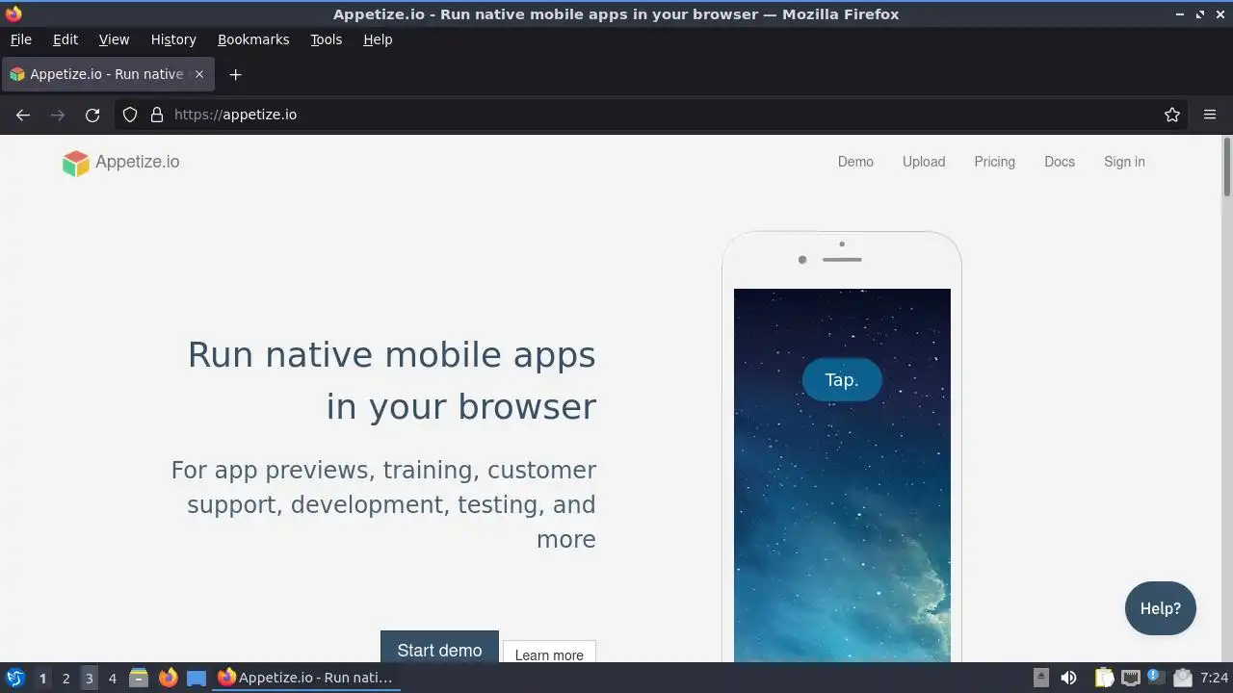Open the Bookmarks menu
Viewport: 1233px width, 693px height.
[x=253, y=39]
